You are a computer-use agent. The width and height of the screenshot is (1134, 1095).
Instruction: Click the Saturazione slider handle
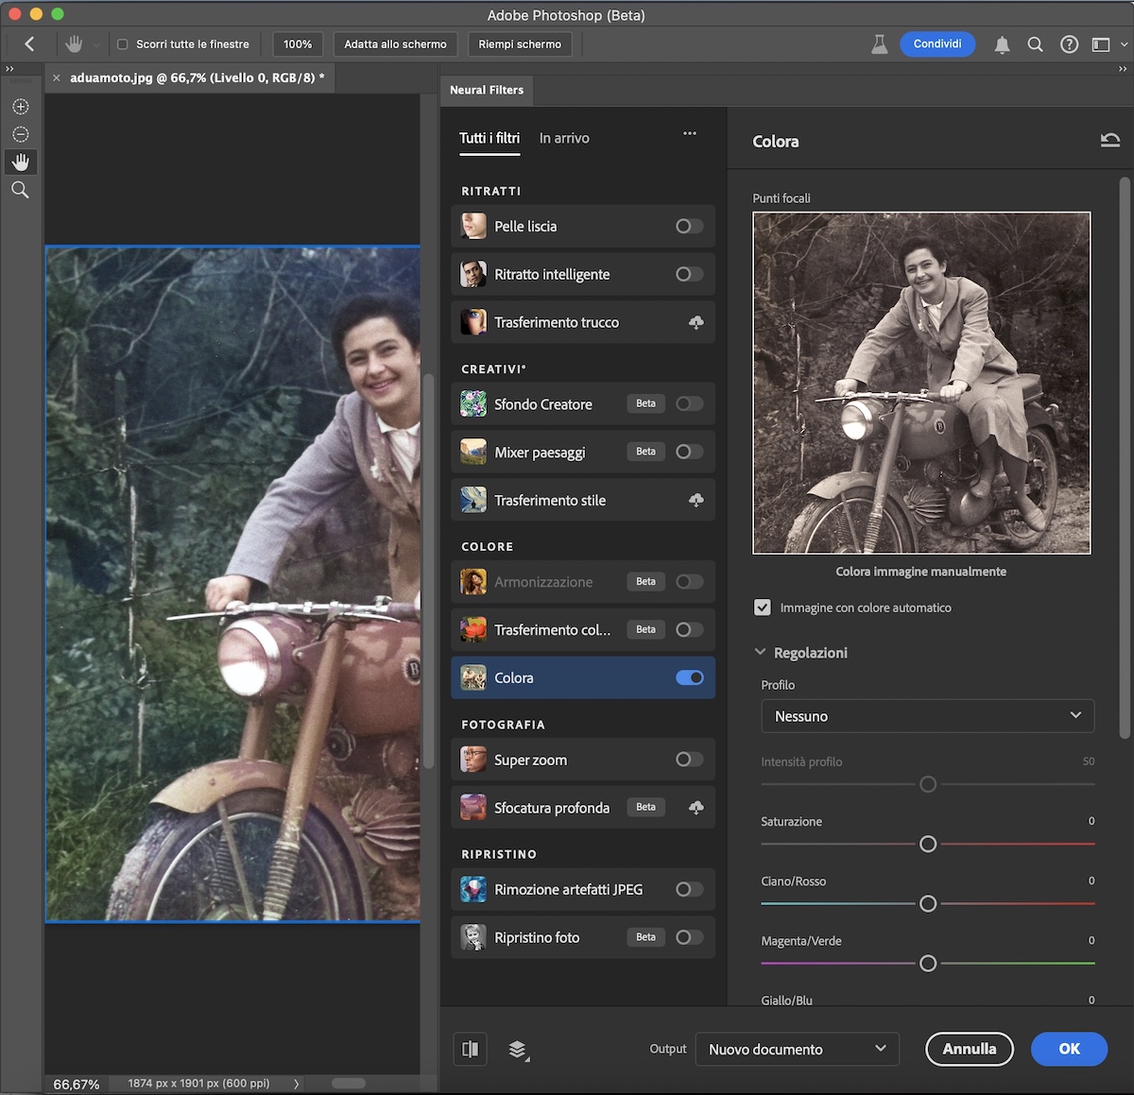(x=928, y=844)
